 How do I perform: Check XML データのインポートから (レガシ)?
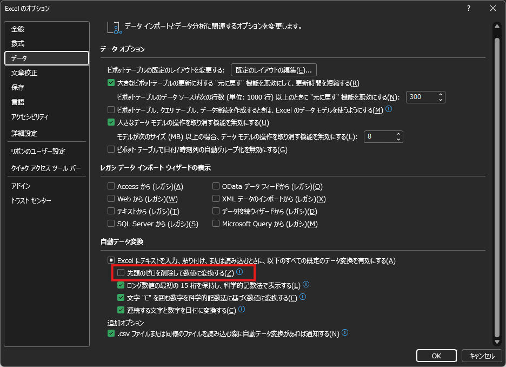click(x=215, y=199)
